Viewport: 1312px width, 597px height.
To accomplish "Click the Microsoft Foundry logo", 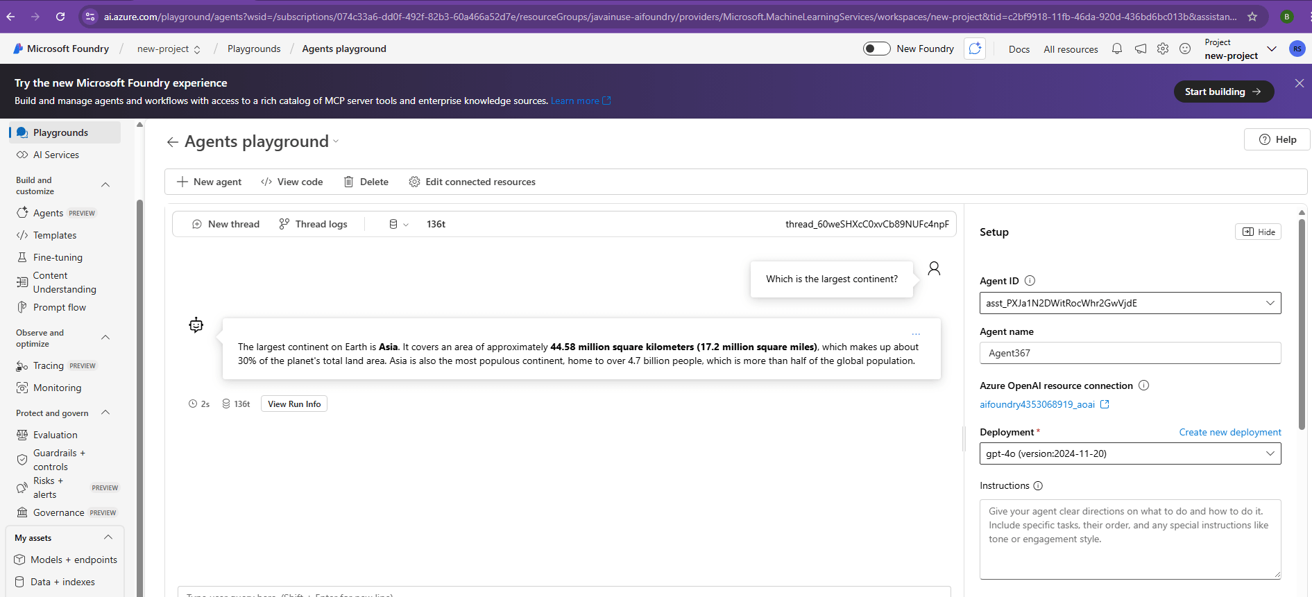I will click(61, 49).
